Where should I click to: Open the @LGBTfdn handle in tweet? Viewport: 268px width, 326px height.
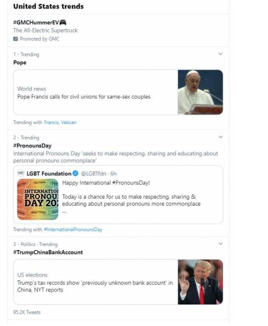[93, 173]
